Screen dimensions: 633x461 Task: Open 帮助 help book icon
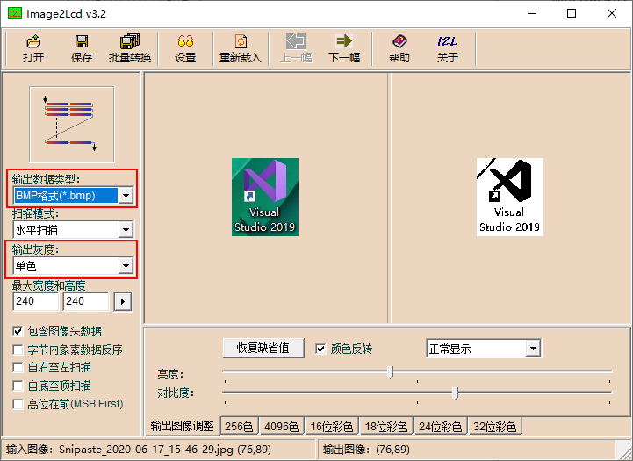[399, 48]
